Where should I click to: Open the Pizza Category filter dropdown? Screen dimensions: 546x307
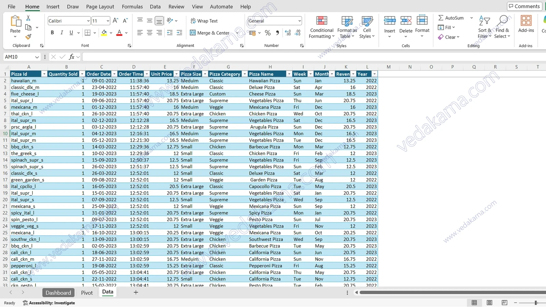tap(244, 74)
